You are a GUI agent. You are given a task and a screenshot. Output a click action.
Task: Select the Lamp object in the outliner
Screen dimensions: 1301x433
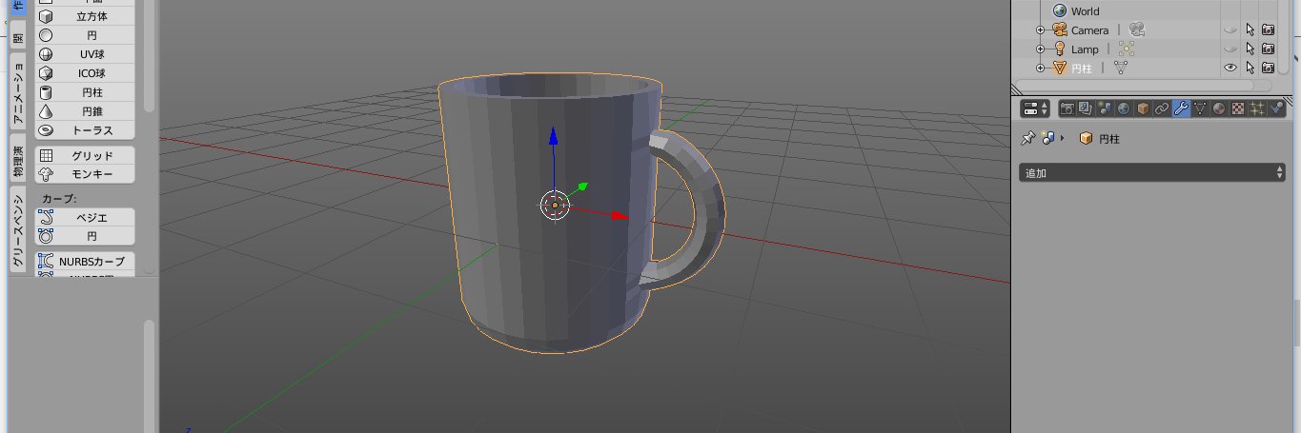click(1085, 49)
